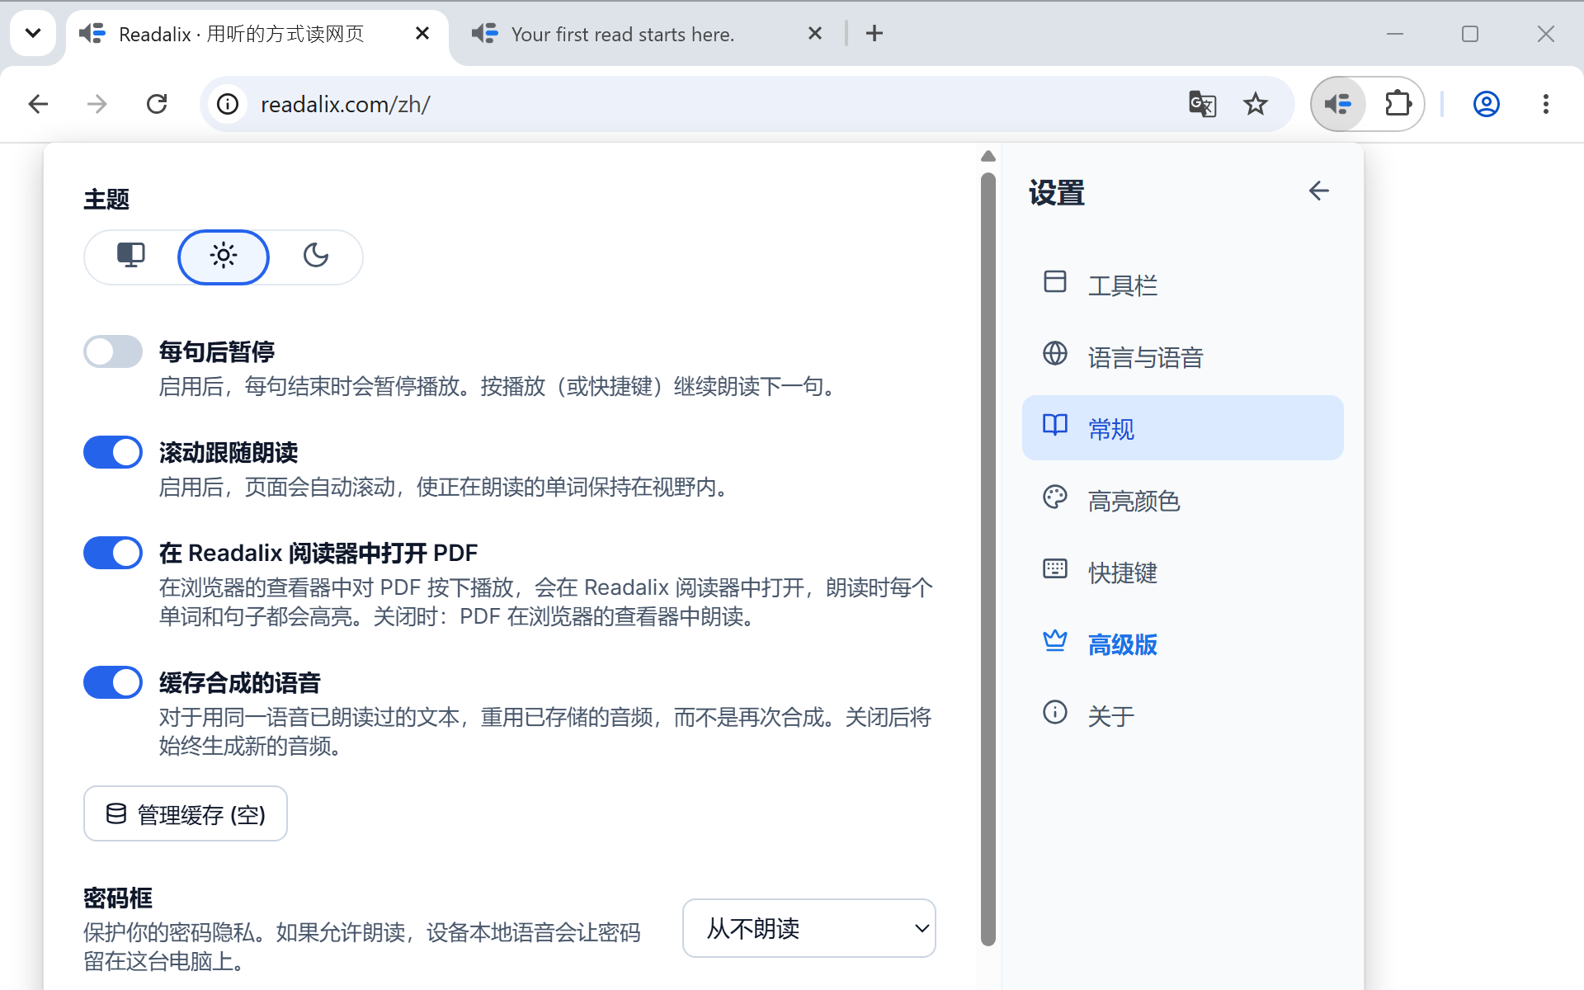1584x990 pixels.
Task: Select the light theme sun icon
Action: [x=224, y=257]
